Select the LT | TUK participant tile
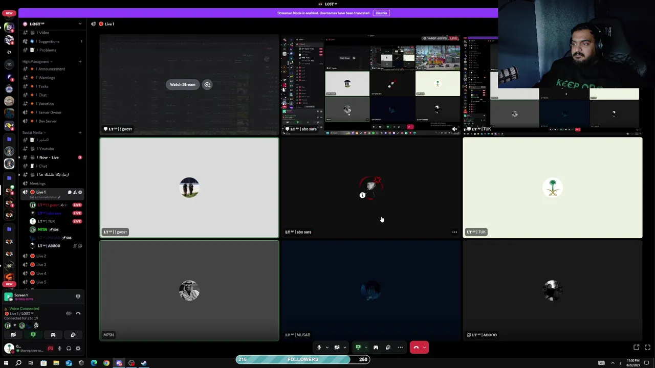 pyautogui.click(x=553, y=188)
